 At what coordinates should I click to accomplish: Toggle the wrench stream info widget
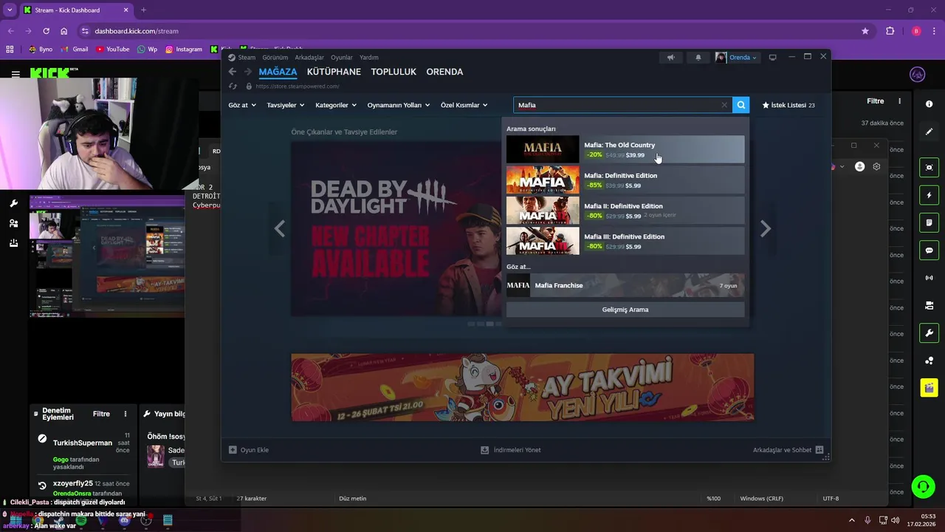[x=929, y=333]
